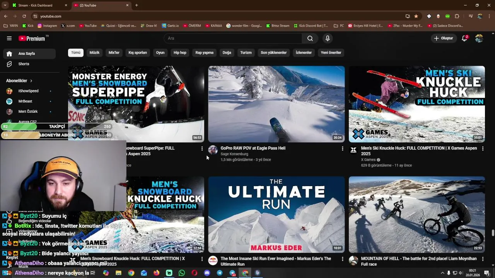The width and height of the screenshot is (495, 278).
Task: Open WhatsApp from the taskbar
Action: (x=182, y=273)
